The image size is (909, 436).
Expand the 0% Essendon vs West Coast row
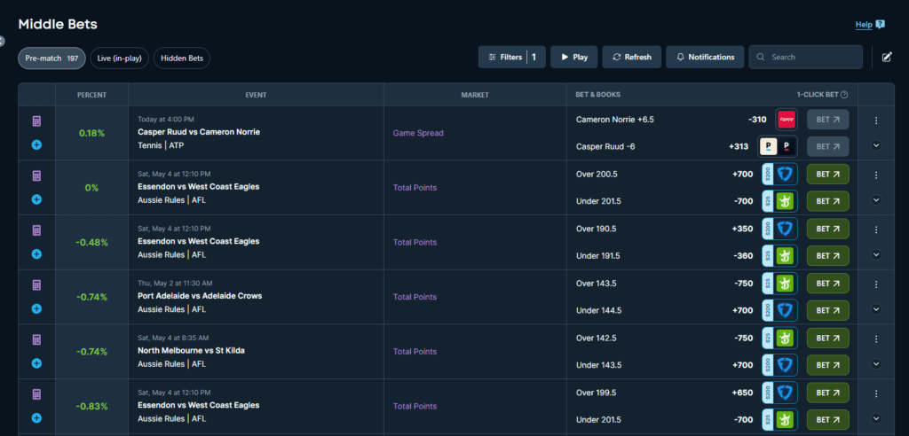876,199
